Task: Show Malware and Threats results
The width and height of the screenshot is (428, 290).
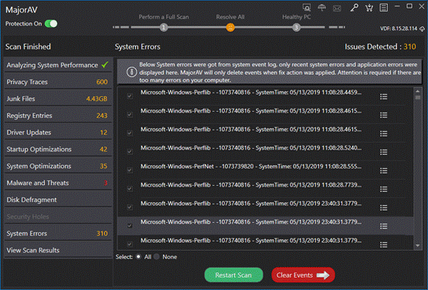Action: [58, 183]
